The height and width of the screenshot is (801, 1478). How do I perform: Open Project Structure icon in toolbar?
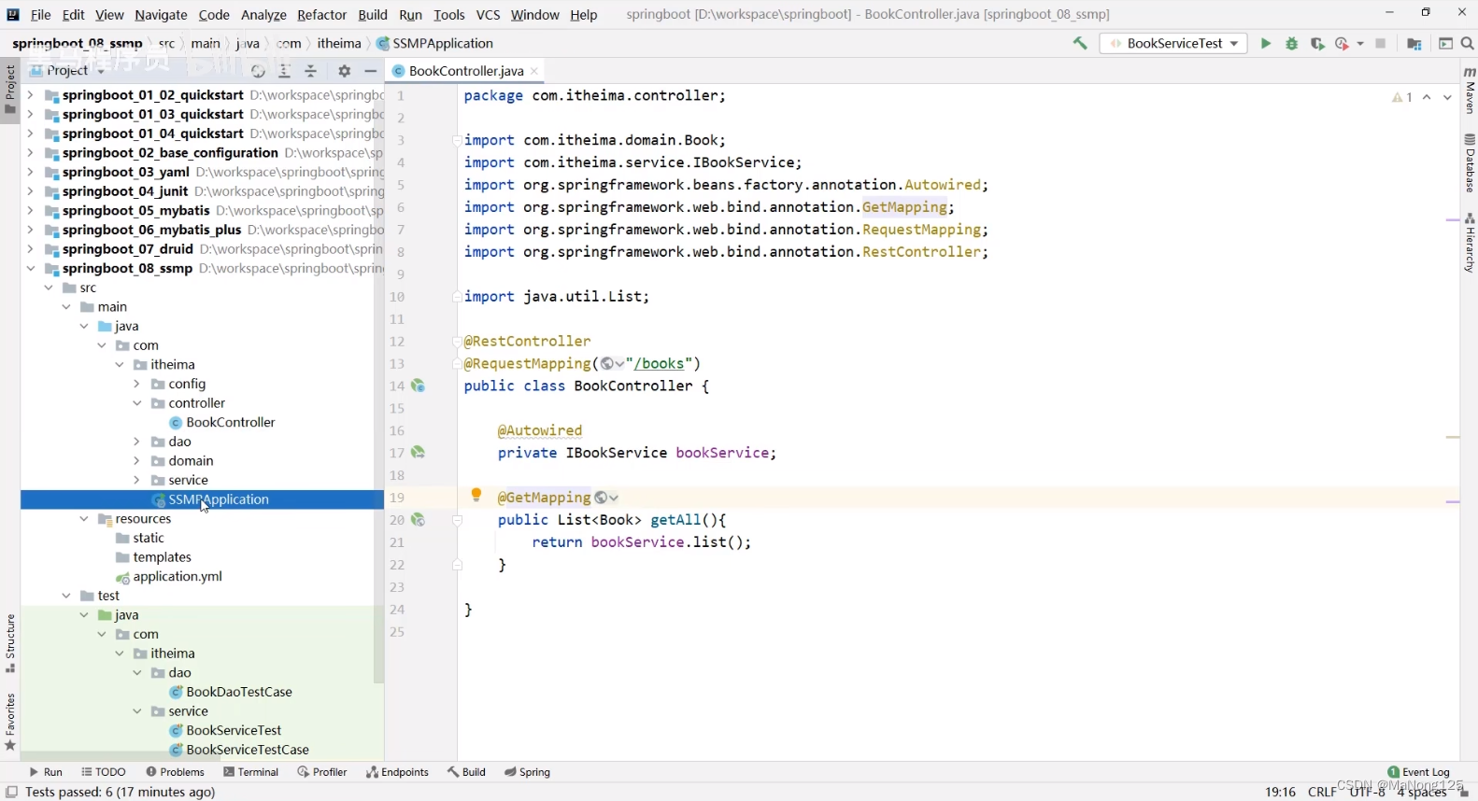point(1414,44)
